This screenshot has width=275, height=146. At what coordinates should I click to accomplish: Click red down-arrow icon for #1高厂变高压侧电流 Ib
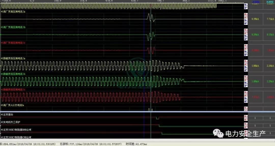(246, 33)
